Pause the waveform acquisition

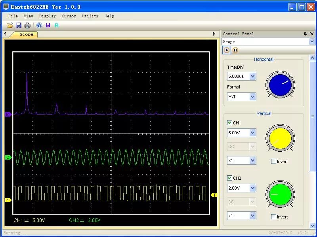(x=236, y=50)
